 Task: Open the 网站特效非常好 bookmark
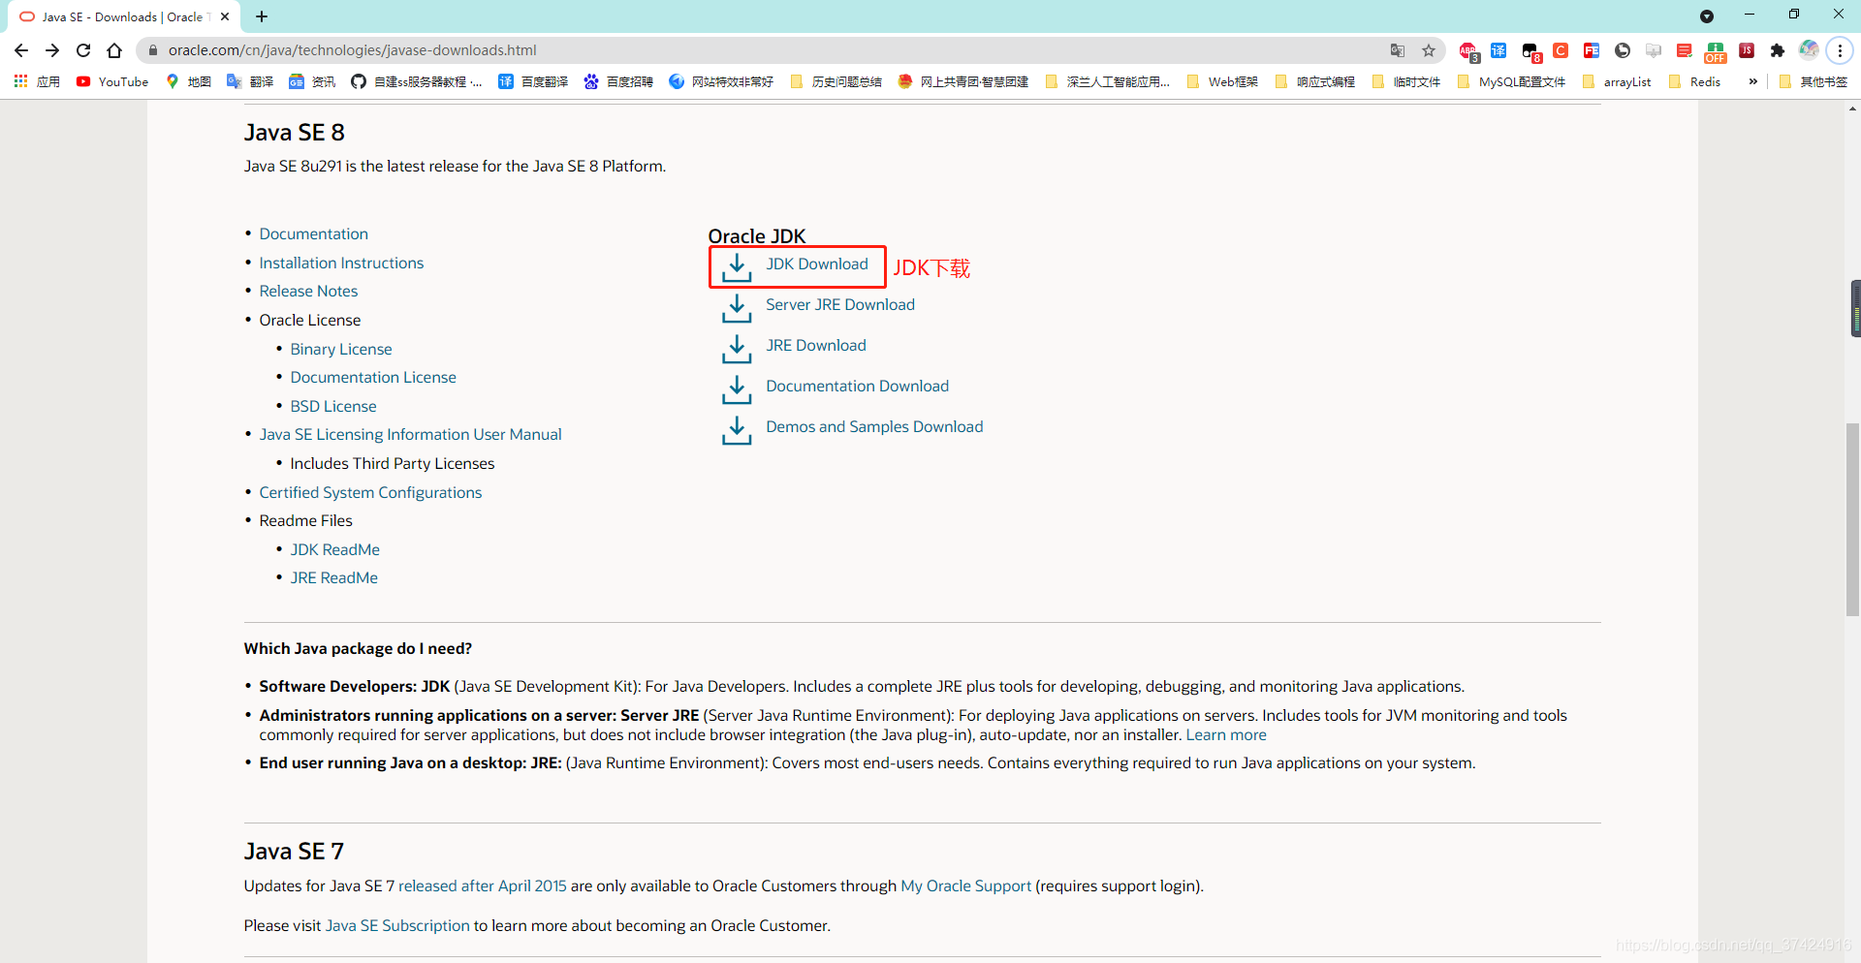click(x=721, y=81)
